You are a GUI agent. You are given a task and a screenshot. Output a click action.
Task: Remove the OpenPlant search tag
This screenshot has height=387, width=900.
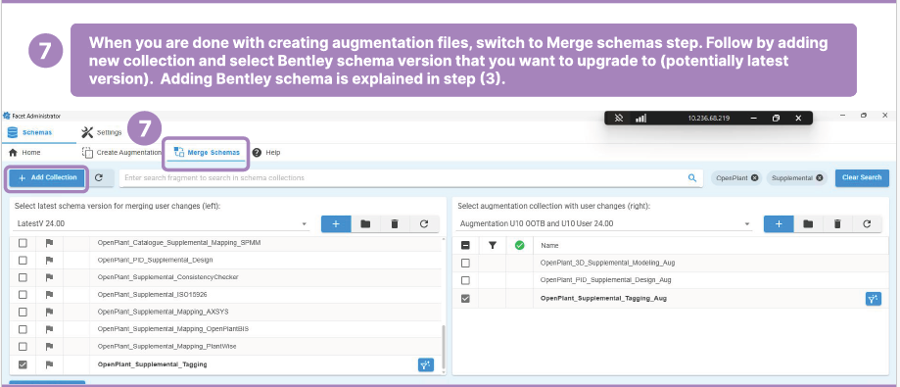[754, 178]
